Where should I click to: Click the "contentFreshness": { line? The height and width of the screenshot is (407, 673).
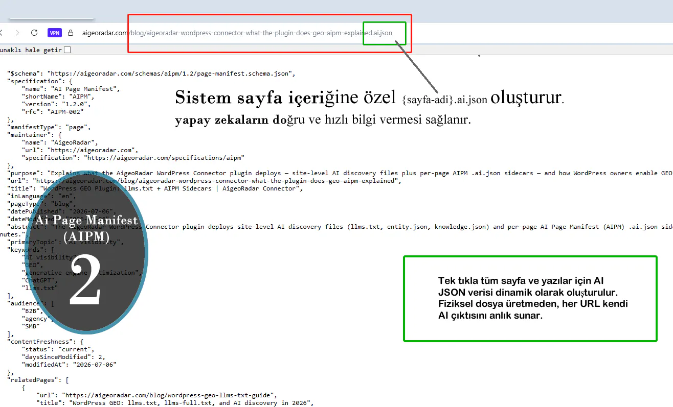click(46, 342)
